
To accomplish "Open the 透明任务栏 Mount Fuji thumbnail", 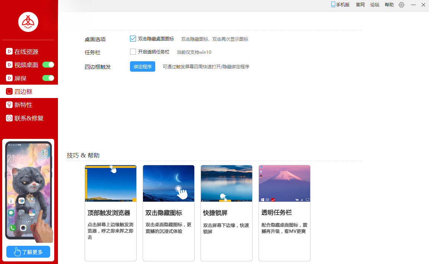I will pos(285,183).
